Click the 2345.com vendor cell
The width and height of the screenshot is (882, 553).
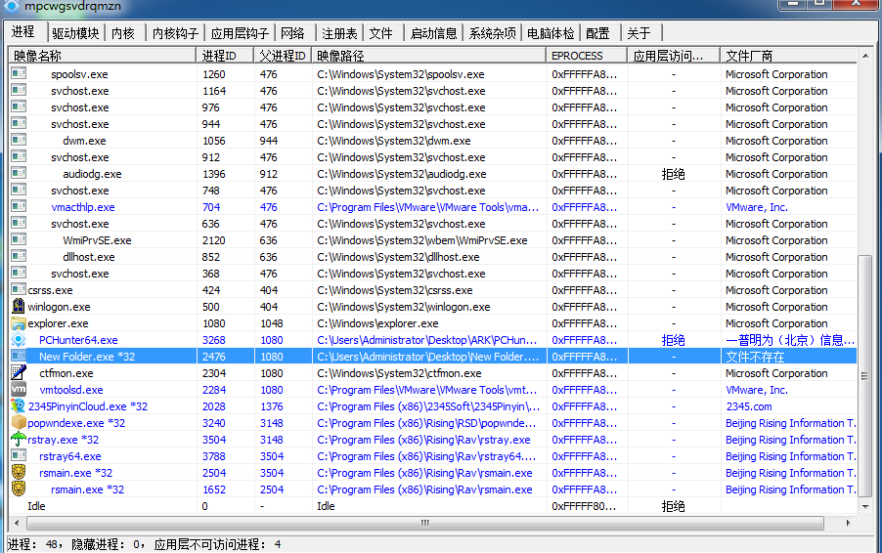(x=749, y=406)
